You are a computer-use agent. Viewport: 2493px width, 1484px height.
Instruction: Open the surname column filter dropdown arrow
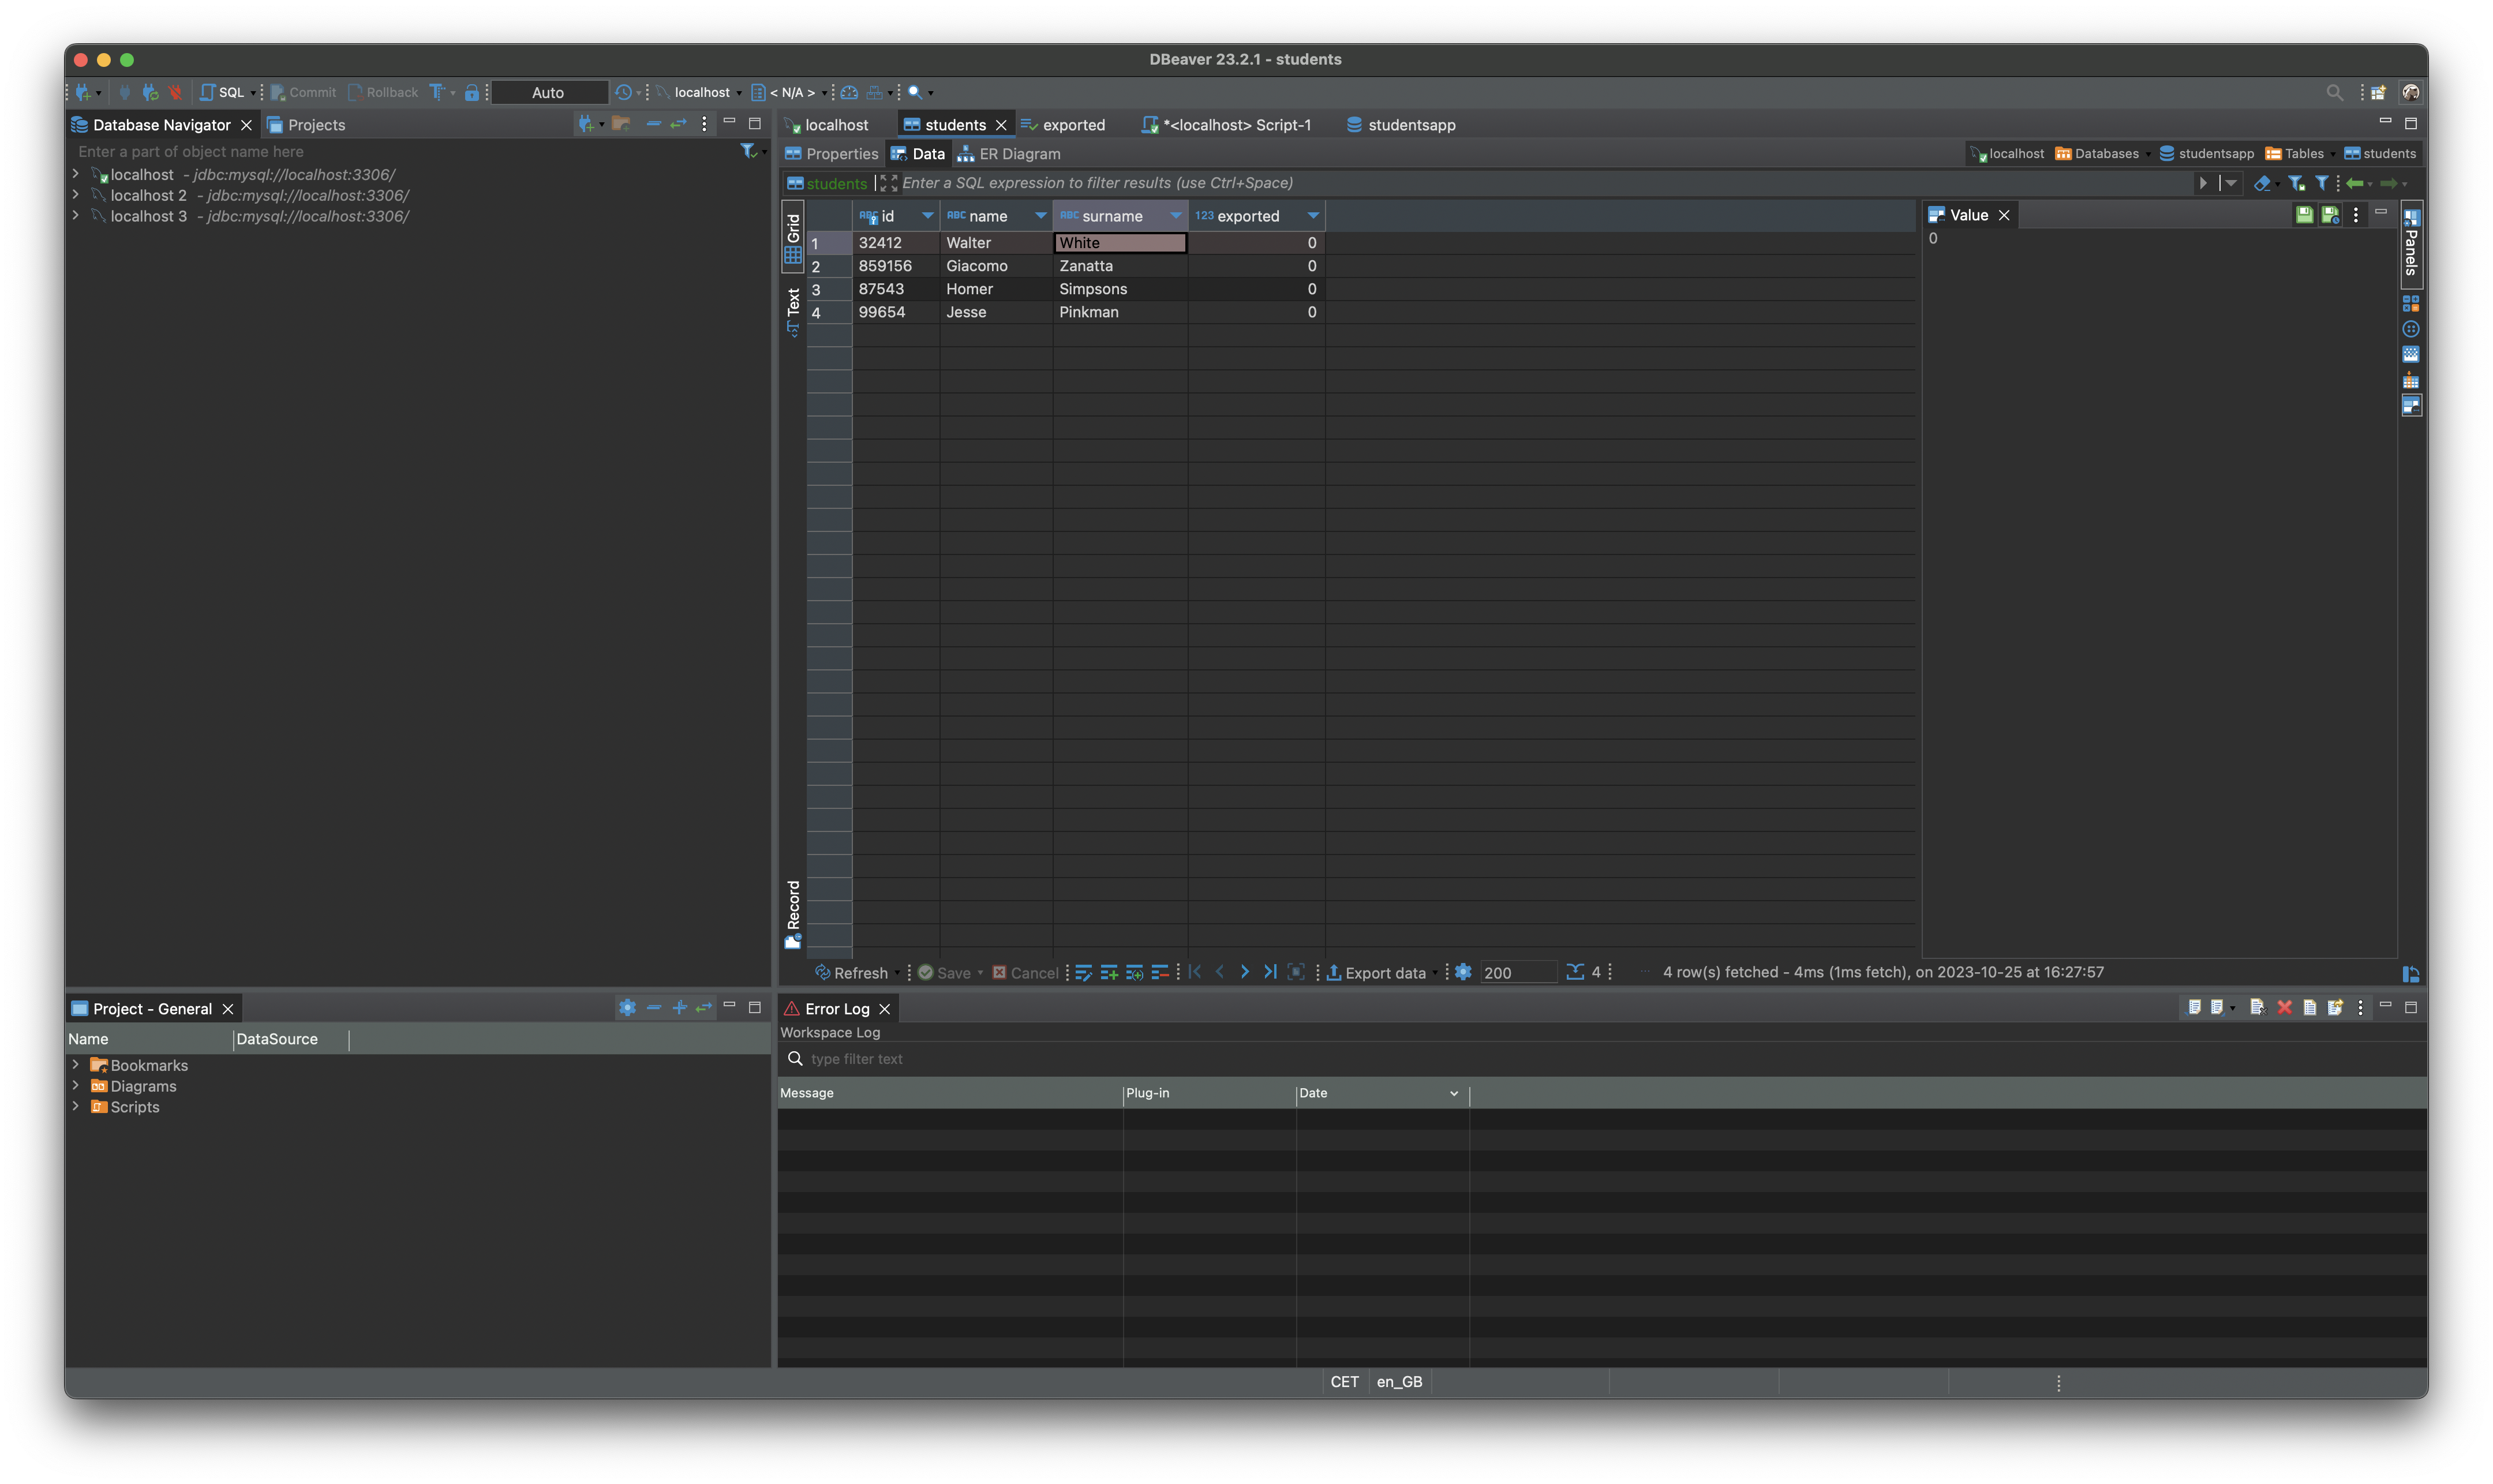click(x=1175, y=216)
